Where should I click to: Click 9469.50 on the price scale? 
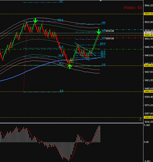tap(149, 55)
